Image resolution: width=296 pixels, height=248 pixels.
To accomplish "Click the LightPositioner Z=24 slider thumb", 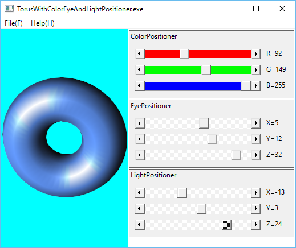I will coord(227,225).
